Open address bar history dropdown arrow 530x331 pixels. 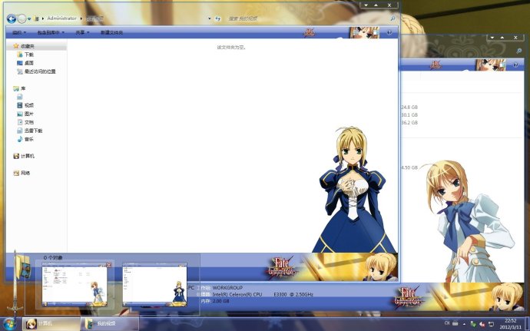tap(210, 18)
